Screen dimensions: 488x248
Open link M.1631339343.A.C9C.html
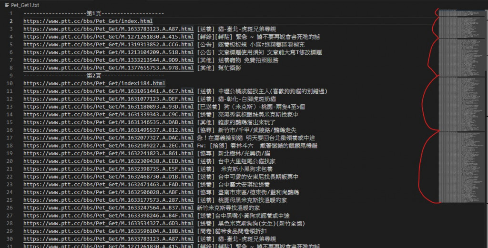point(108,114)
